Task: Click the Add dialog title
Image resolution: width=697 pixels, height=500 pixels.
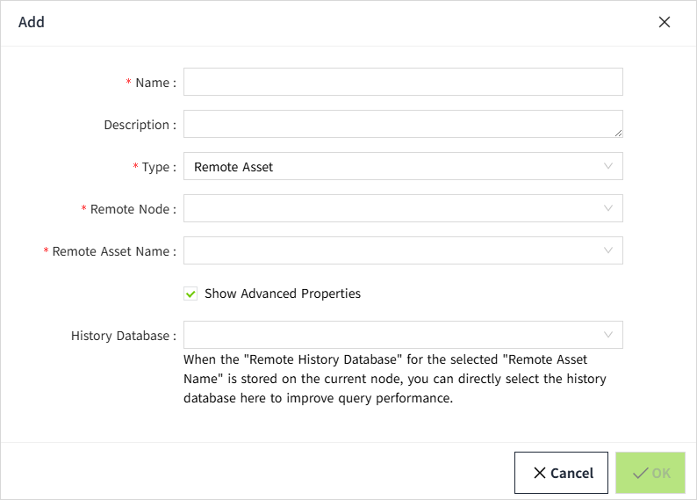Action: 32,22
